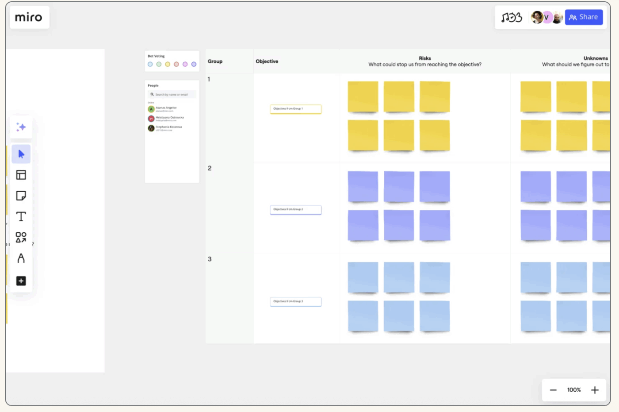
Task: Open the Miro AI sparkle tool
Action: (x=21, y=127)
